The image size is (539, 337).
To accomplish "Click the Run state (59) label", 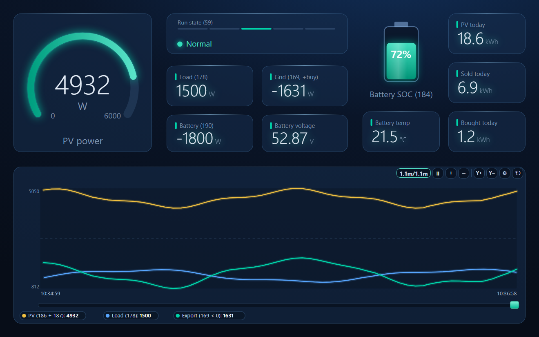I will (x=195, y=22).
